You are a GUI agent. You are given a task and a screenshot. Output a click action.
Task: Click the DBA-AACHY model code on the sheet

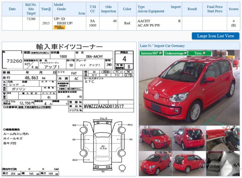coord(94,56)
